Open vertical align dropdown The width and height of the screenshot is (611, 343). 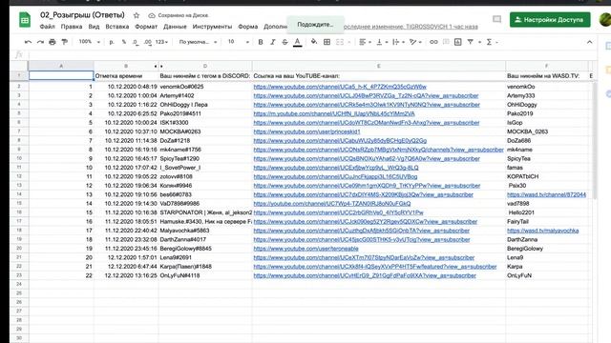tap(382, 42)
